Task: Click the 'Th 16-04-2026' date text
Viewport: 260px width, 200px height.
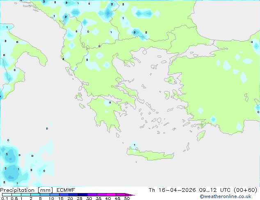Action: (x=172, y=190)
